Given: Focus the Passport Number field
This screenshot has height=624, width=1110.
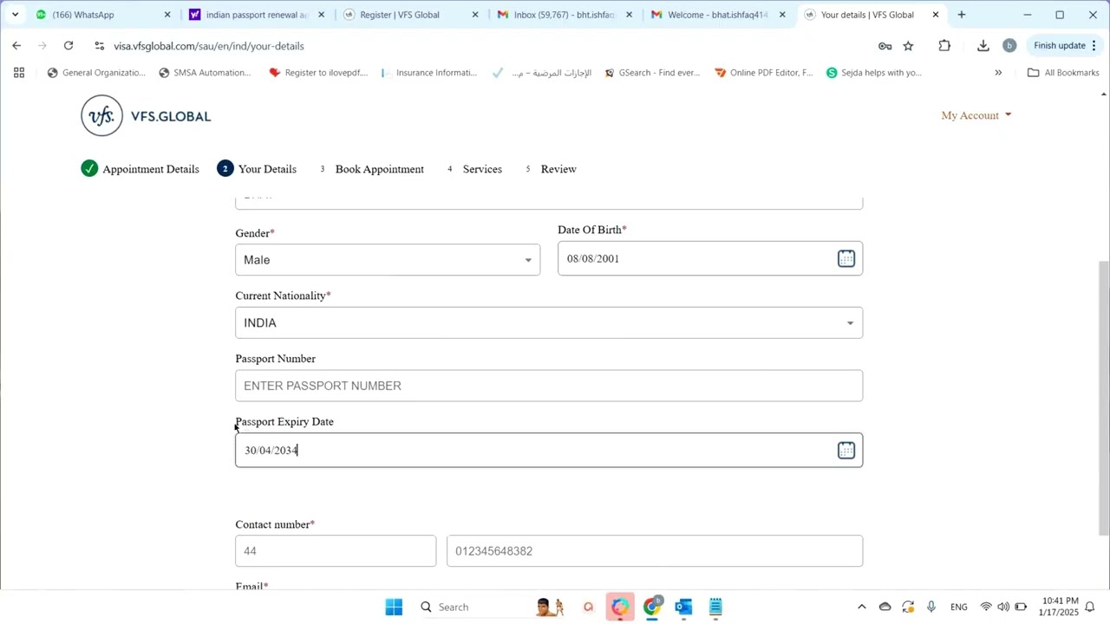Looking at the screenshot, I should coord(549,386).
